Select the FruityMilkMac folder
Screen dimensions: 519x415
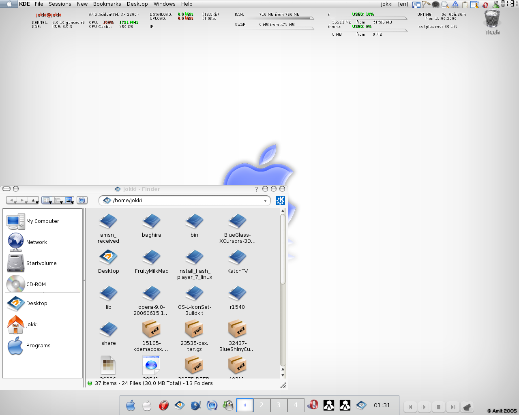(x=151, y=262)
